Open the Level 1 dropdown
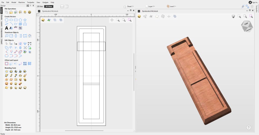259x135 pixels. 172,6
